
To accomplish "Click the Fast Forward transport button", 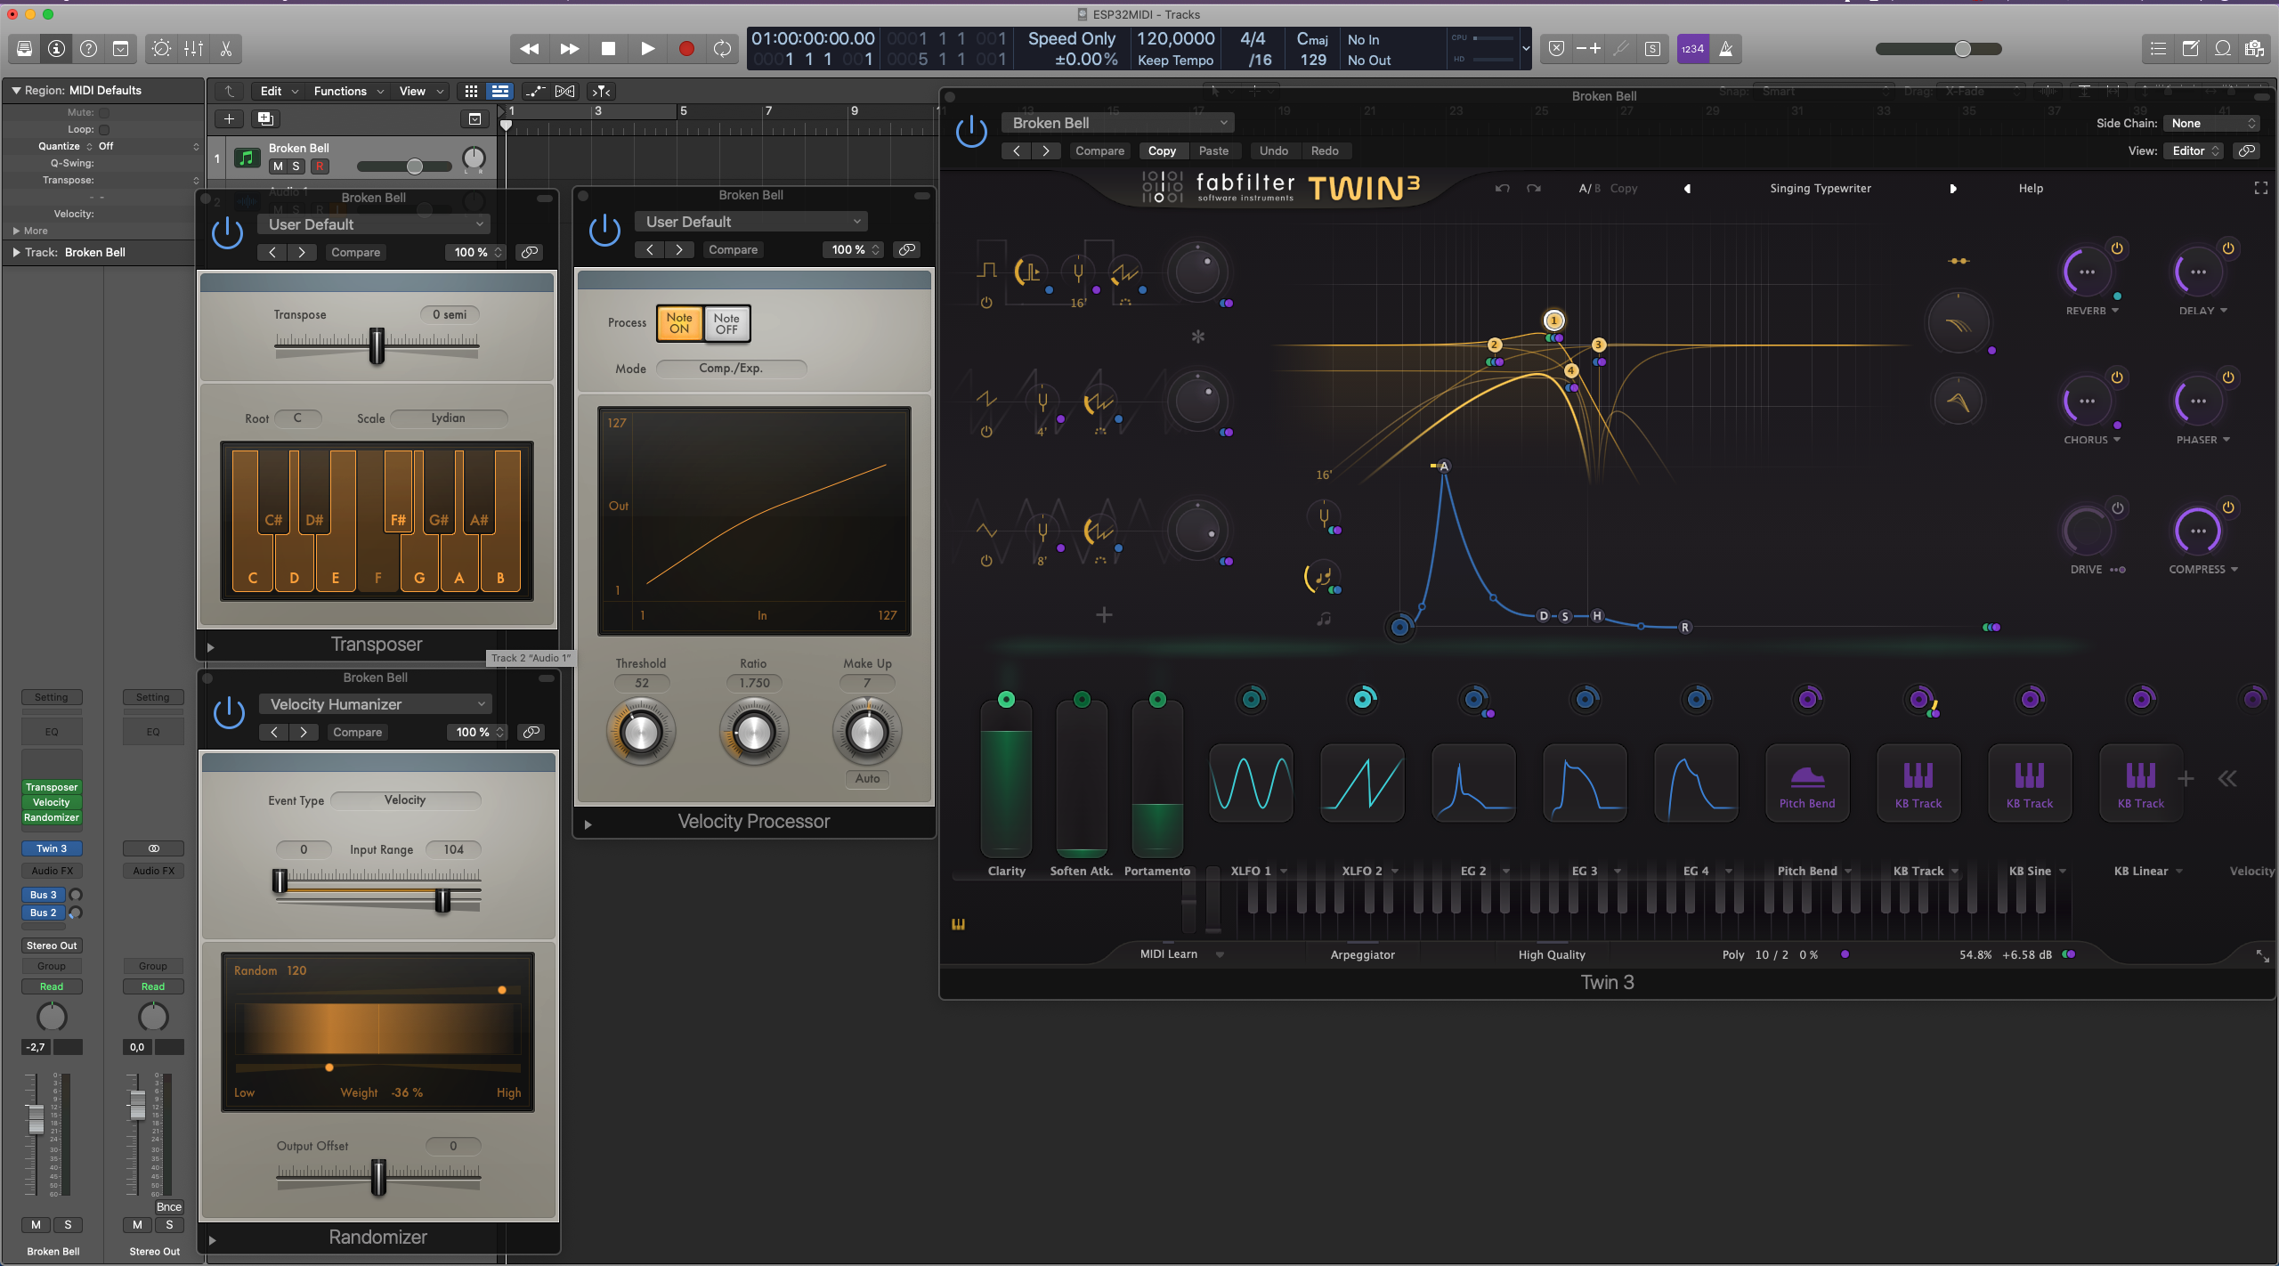I will (569, 49).
